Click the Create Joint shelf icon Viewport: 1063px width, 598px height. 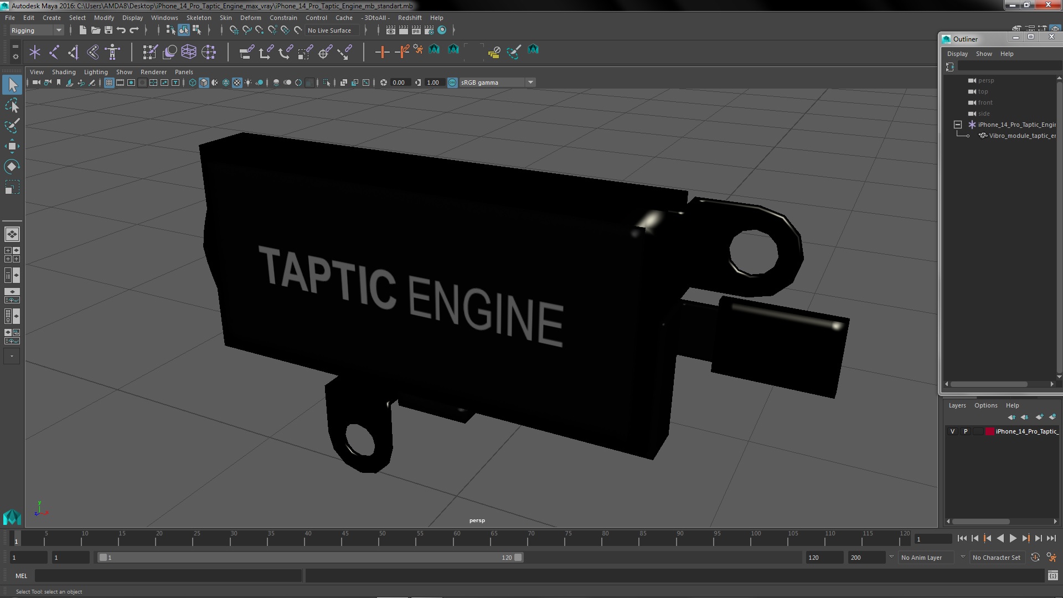(x=54, y=52)
